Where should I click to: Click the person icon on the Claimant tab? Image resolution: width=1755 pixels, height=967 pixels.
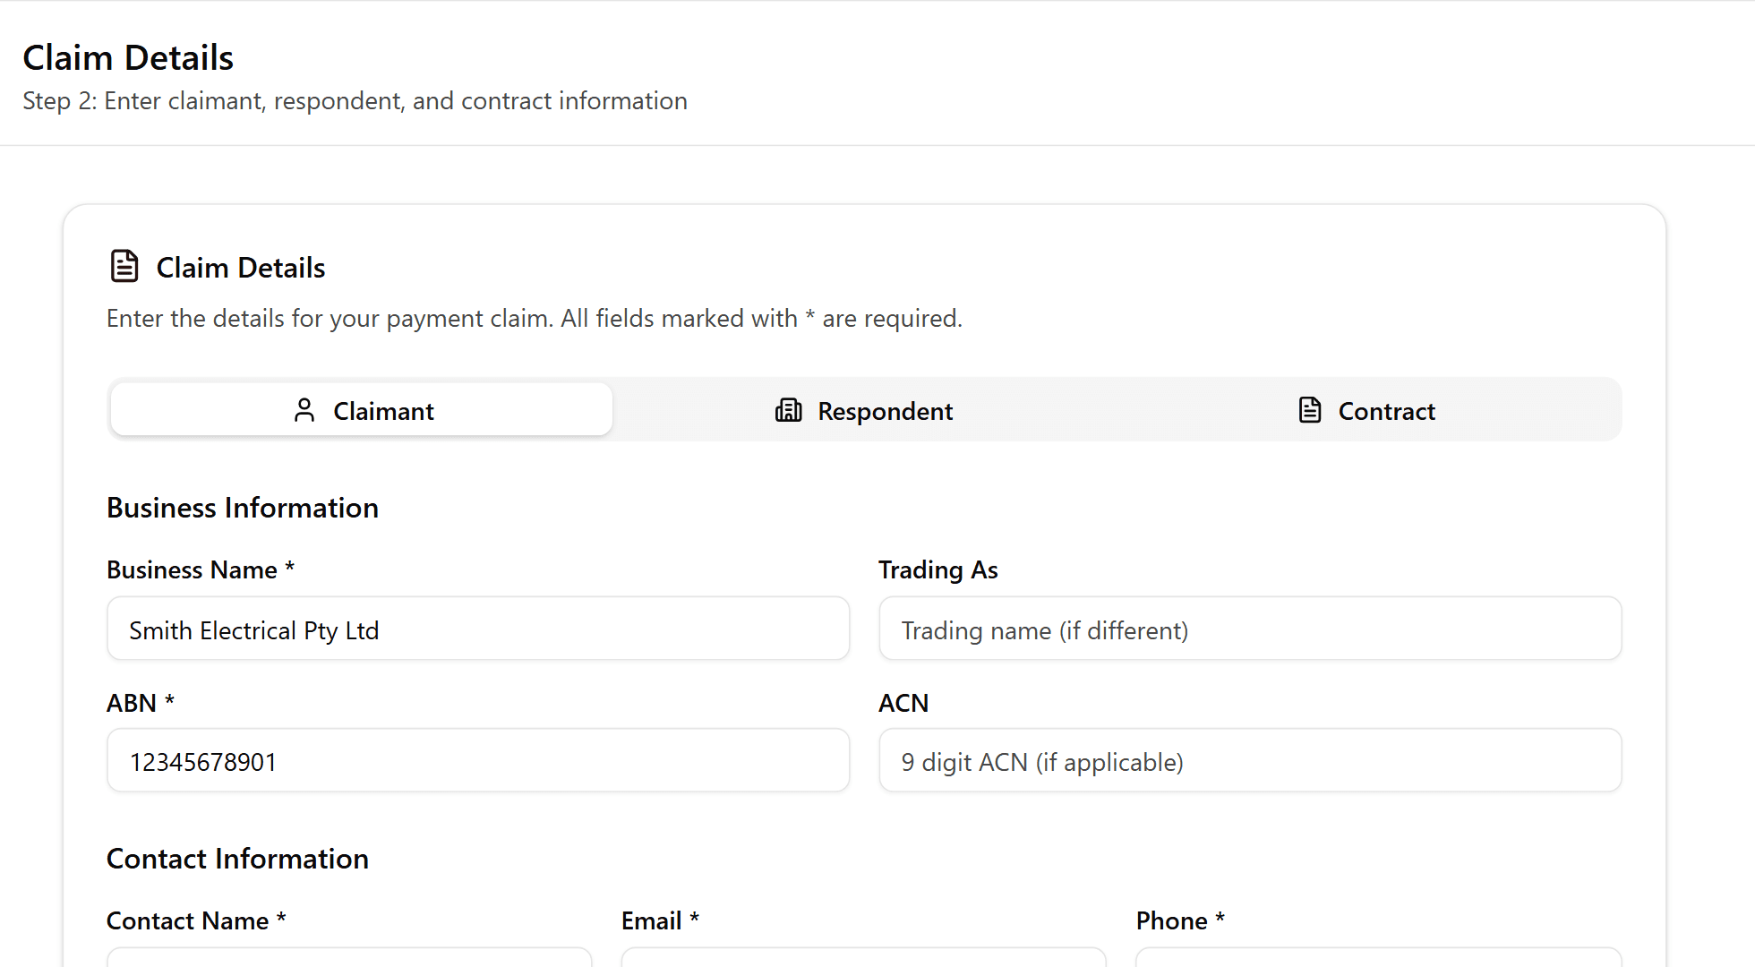pos(304,410)
